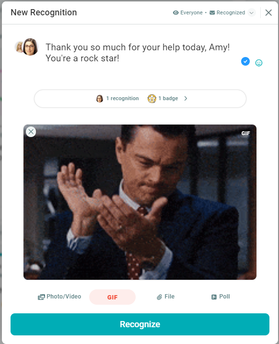279x344 pixels.
Task: Click the envelope Recognized icon
Action: [x=212, y=13]
